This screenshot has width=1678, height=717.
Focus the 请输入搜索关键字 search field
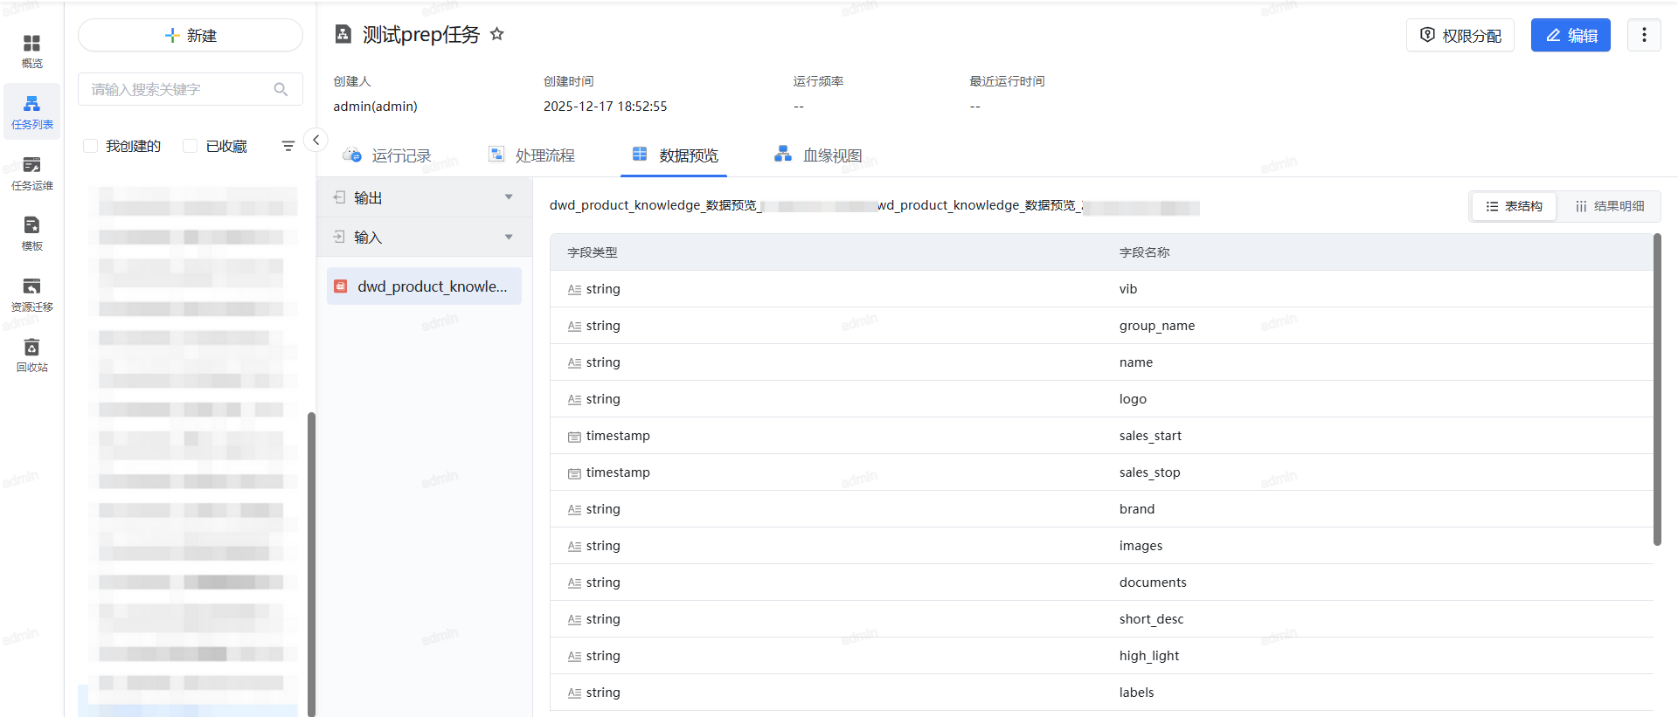(191, 89)
